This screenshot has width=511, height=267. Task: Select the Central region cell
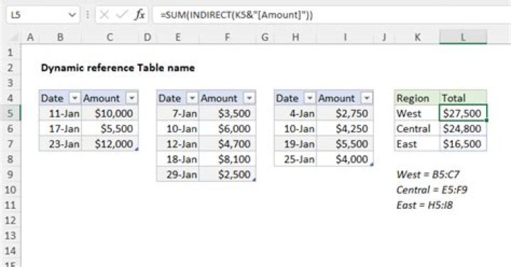417,129
